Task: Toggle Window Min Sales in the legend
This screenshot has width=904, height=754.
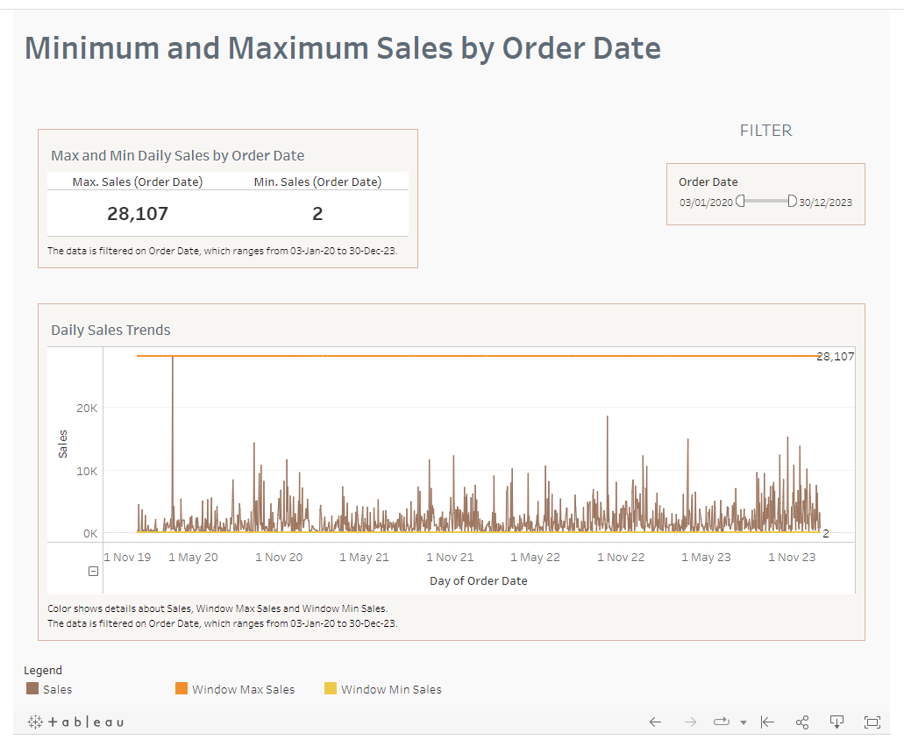Action: (x=329, y=689)
